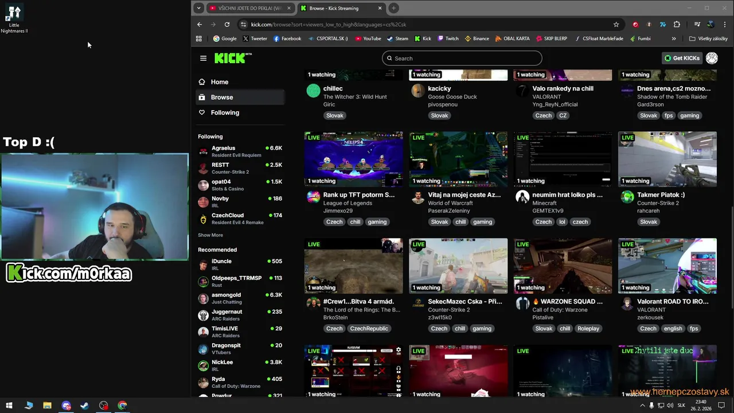
Task: Open WARZONE SQUAD stream thumbnail
Action: point(563,266)
